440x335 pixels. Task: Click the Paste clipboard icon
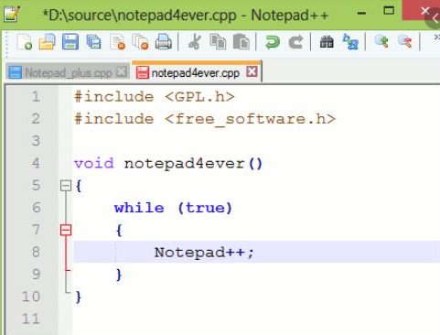coord(241,42)
